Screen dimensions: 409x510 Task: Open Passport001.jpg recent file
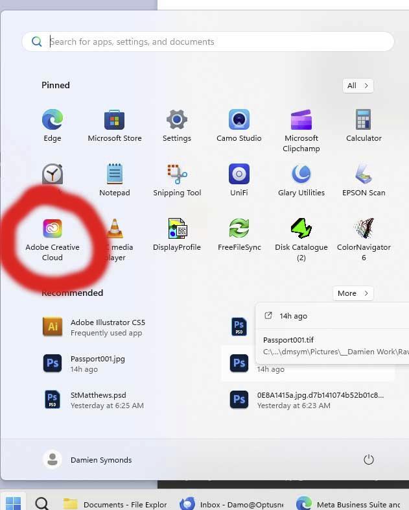[84, 363]
